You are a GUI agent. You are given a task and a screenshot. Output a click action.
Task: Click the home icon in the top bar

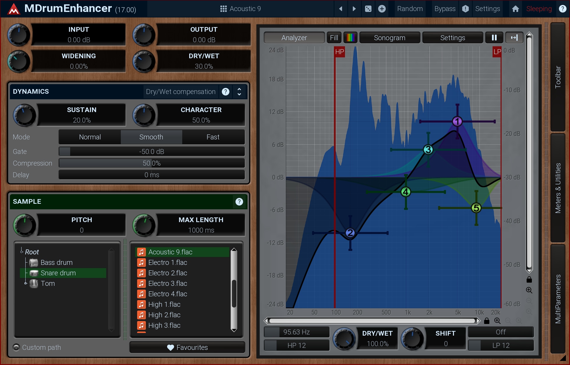coord(515,9)
